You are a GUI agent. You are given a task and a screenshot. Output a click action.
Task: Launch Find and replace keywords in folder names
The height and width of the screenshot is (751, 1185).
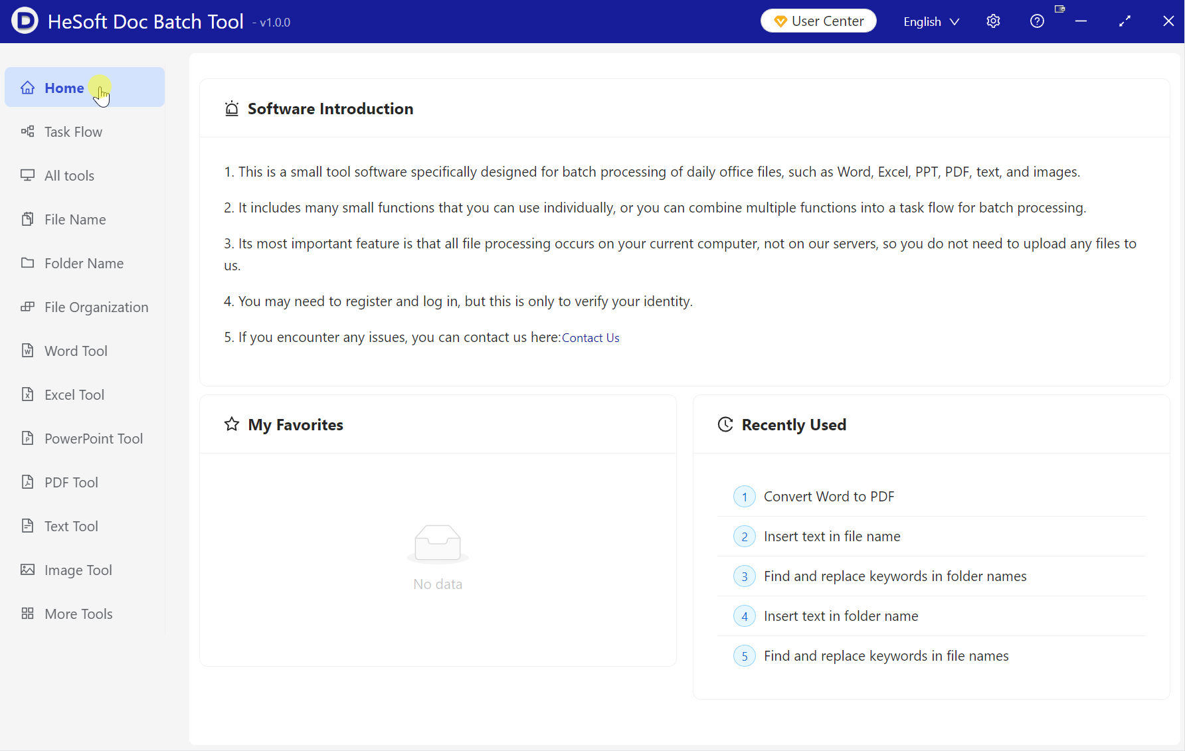point(895,576)
